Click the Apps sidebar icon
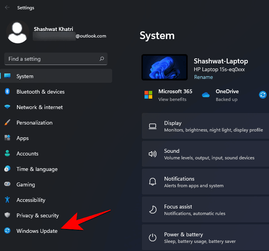 (7, 138)
